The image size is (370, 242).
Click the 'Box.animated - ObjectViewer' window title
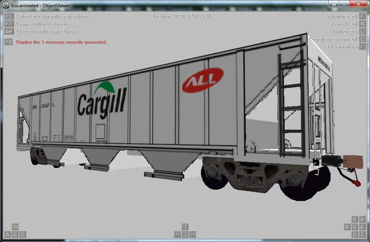(40, 5)
